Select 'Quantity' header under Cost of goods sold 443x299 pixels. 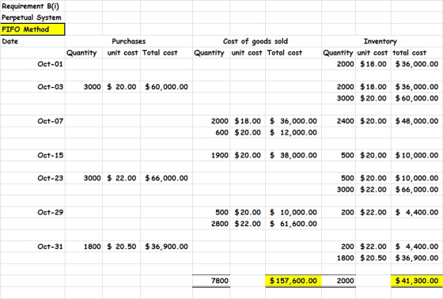tap(211, 52)
